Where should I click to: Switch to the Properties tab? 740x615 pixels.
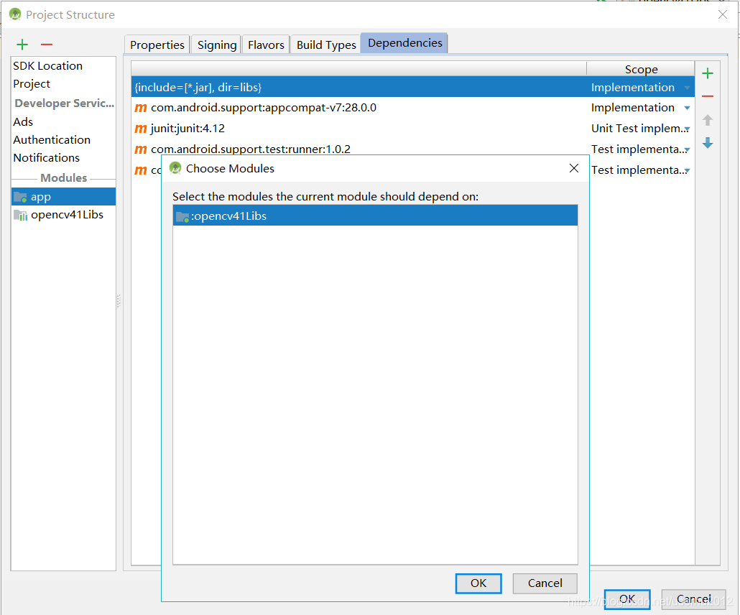pos(157,45)
